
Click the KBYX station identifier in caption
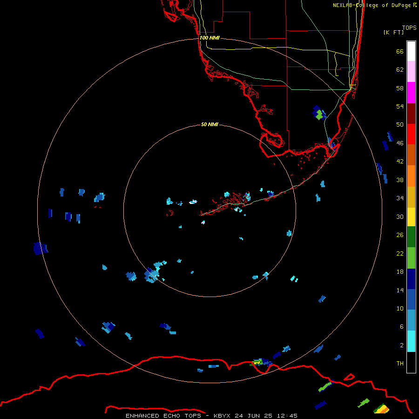tap(222, 416)
